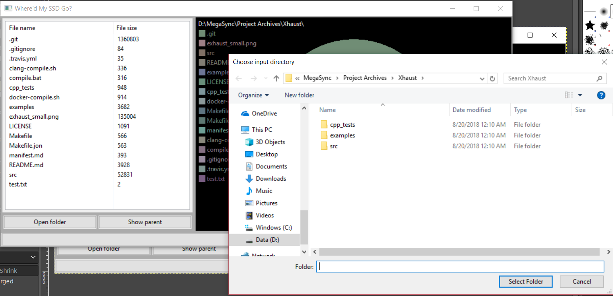613x296 pixels.
Task: Click the Folder name text field
Action: pyautogui.click(x=460, y=267)
